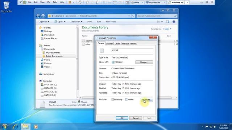Switch to the Previous Versions tab

(x=129, y=44)
